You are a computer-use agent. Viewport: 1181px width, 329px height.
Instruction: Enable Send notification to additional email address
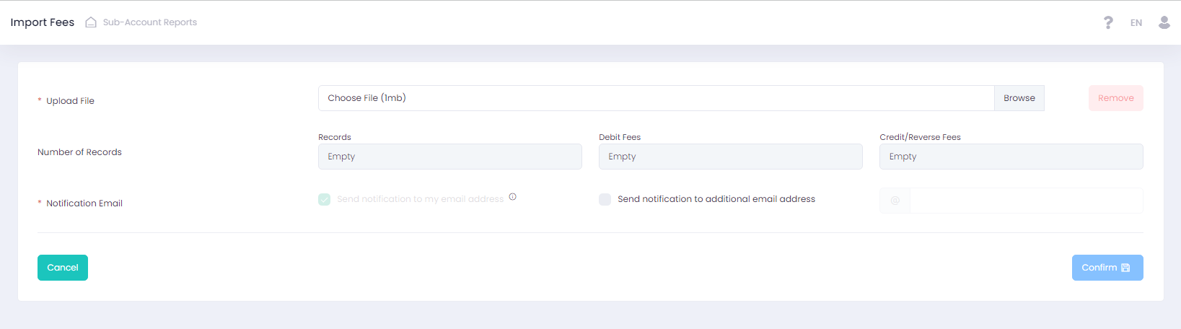coord(605,199)
